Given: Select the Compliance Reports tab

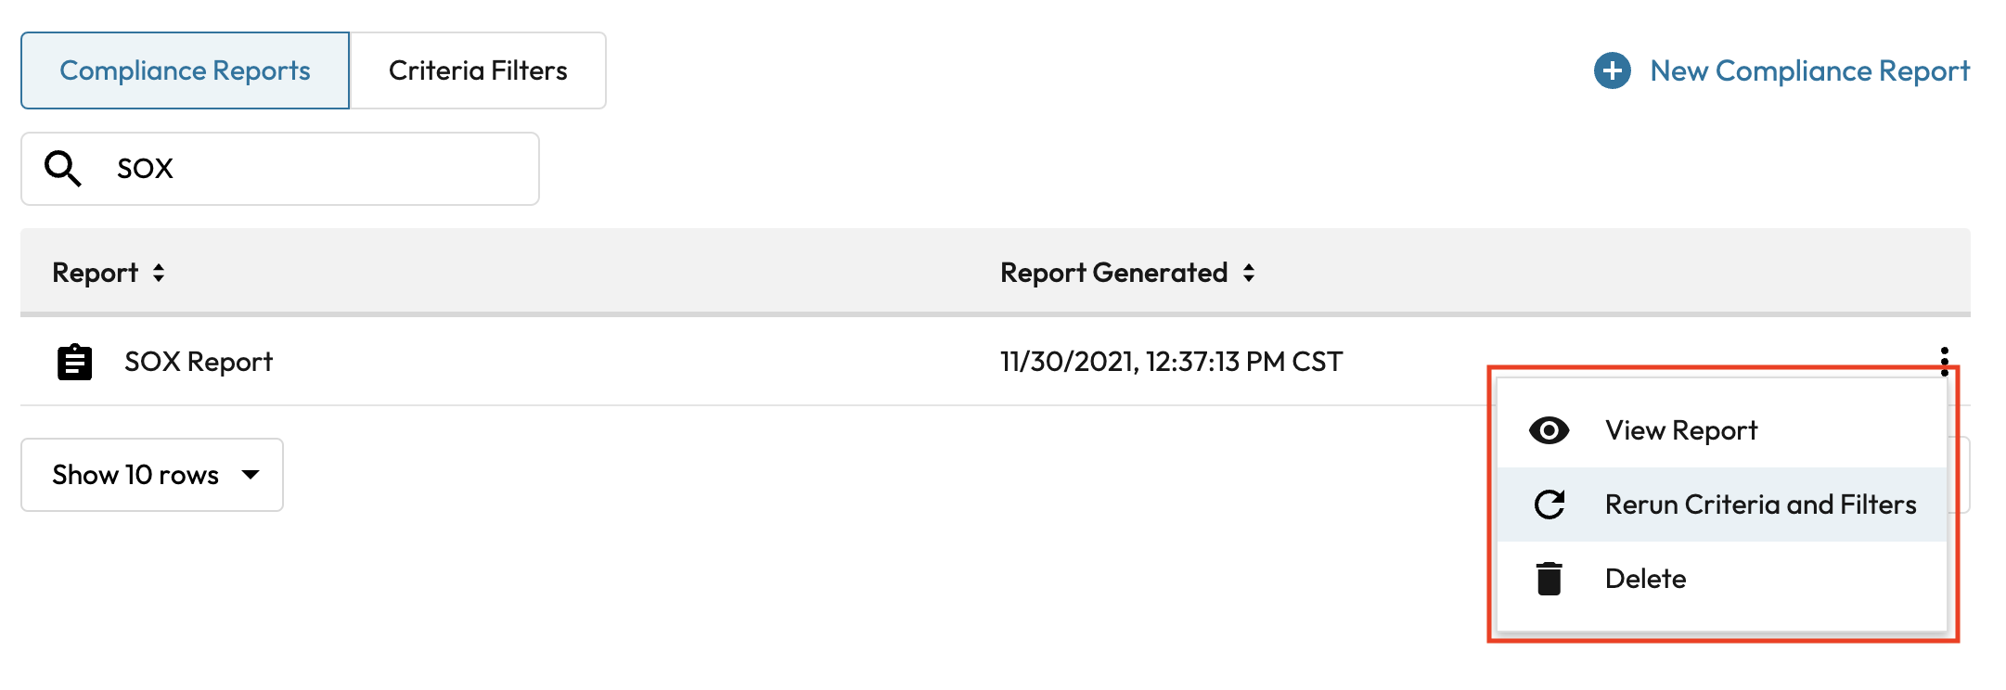Looking at the screenshot, I should [x=185, y=70].
